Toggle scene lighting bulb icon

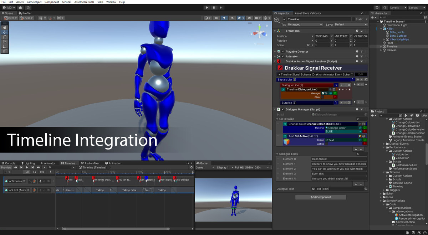coord(224,18)
